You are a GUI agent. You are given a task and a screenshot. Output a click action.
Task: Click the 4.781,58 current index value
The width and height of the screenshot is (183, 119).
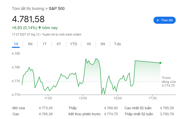[x=28, y=19]
